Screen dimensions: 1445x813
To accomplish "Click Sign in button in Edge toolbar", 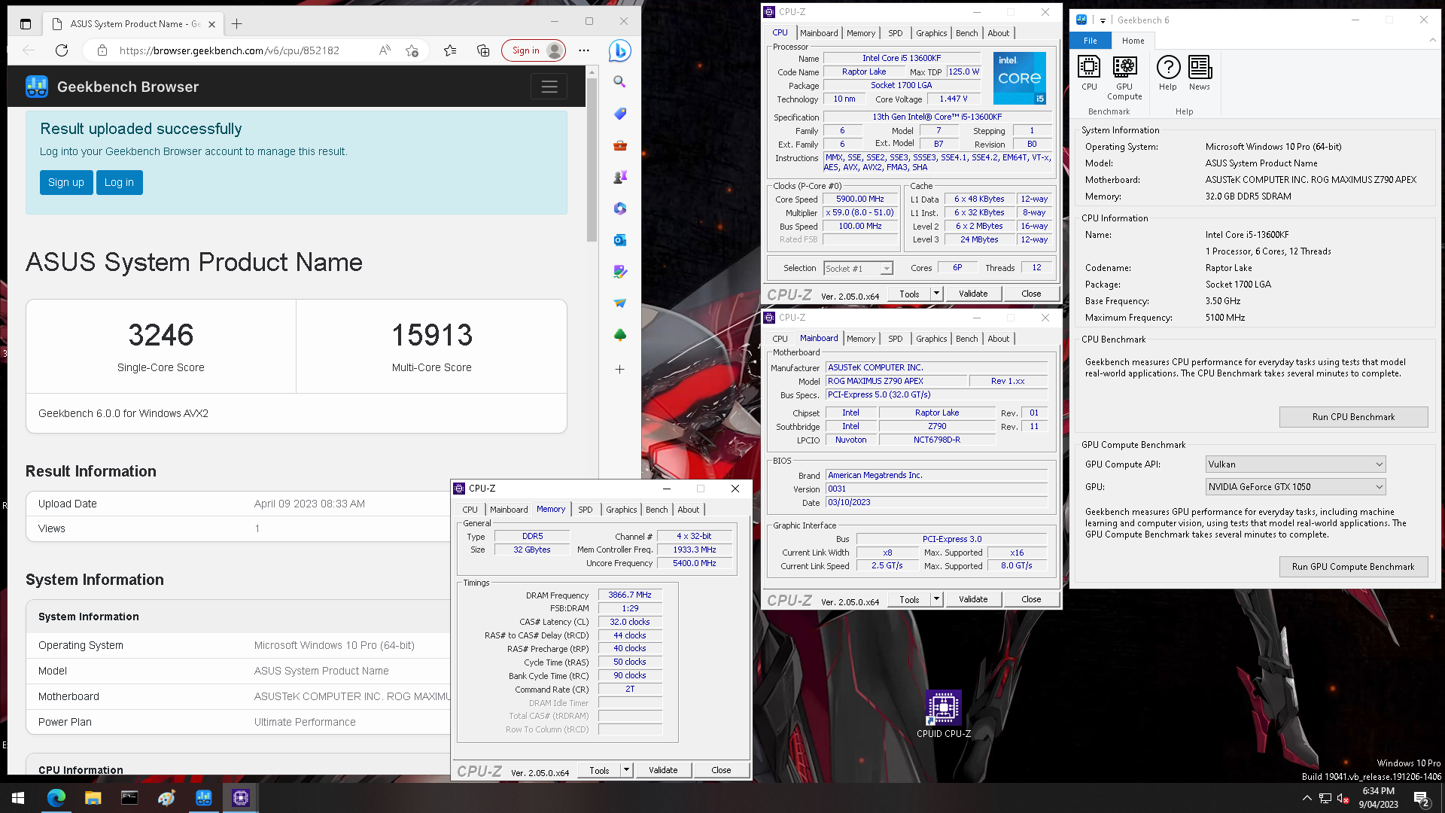I will (x=534, y=50).
